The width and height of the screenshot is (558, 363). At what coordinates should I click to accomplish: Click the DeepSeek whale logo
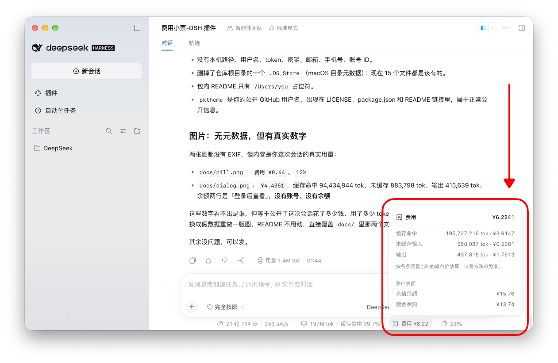37,48
